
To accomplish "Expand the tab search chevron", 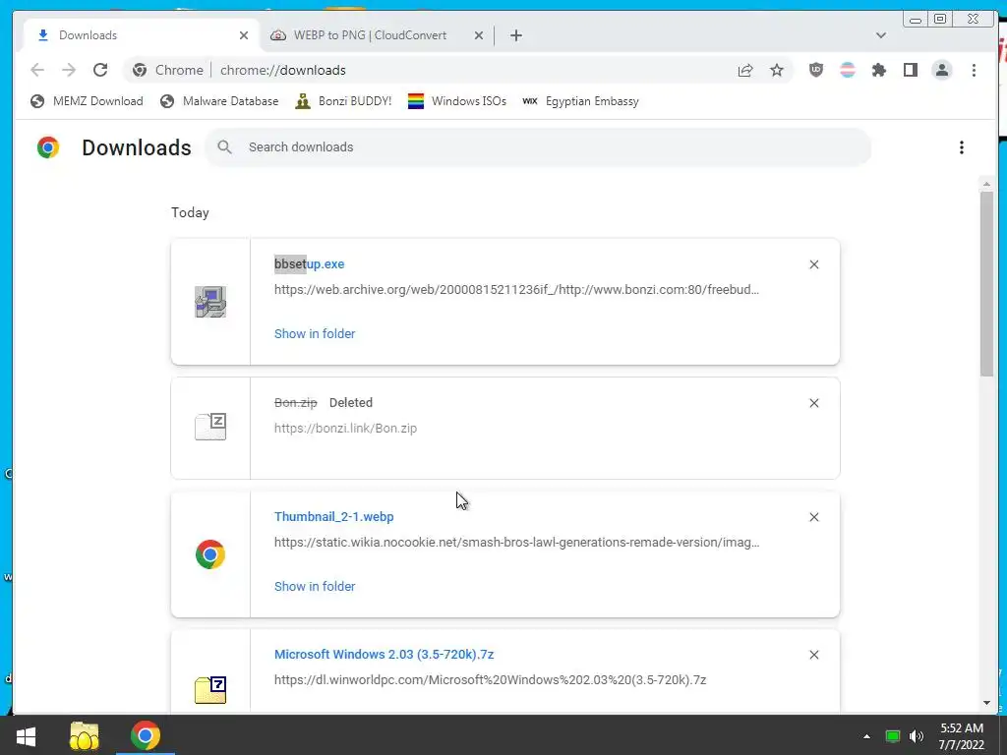I will pyautogui.click(x=881, y=35).
